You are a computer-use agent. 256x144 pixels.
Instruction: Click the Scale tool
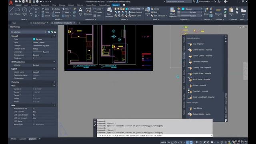(56, 16)
